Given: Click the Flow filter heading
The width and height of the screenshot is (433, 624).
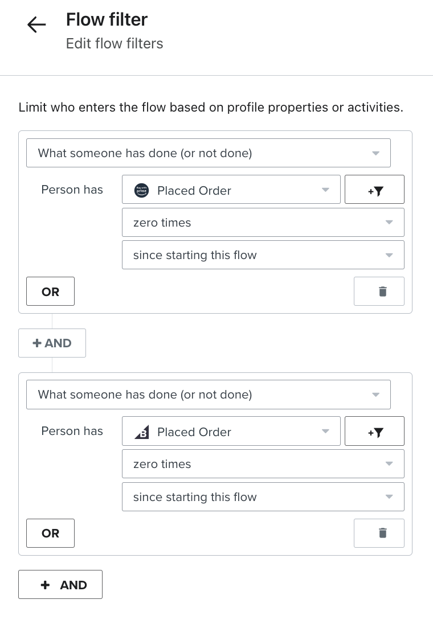Looking at the screenshot, I should point(107,20).
